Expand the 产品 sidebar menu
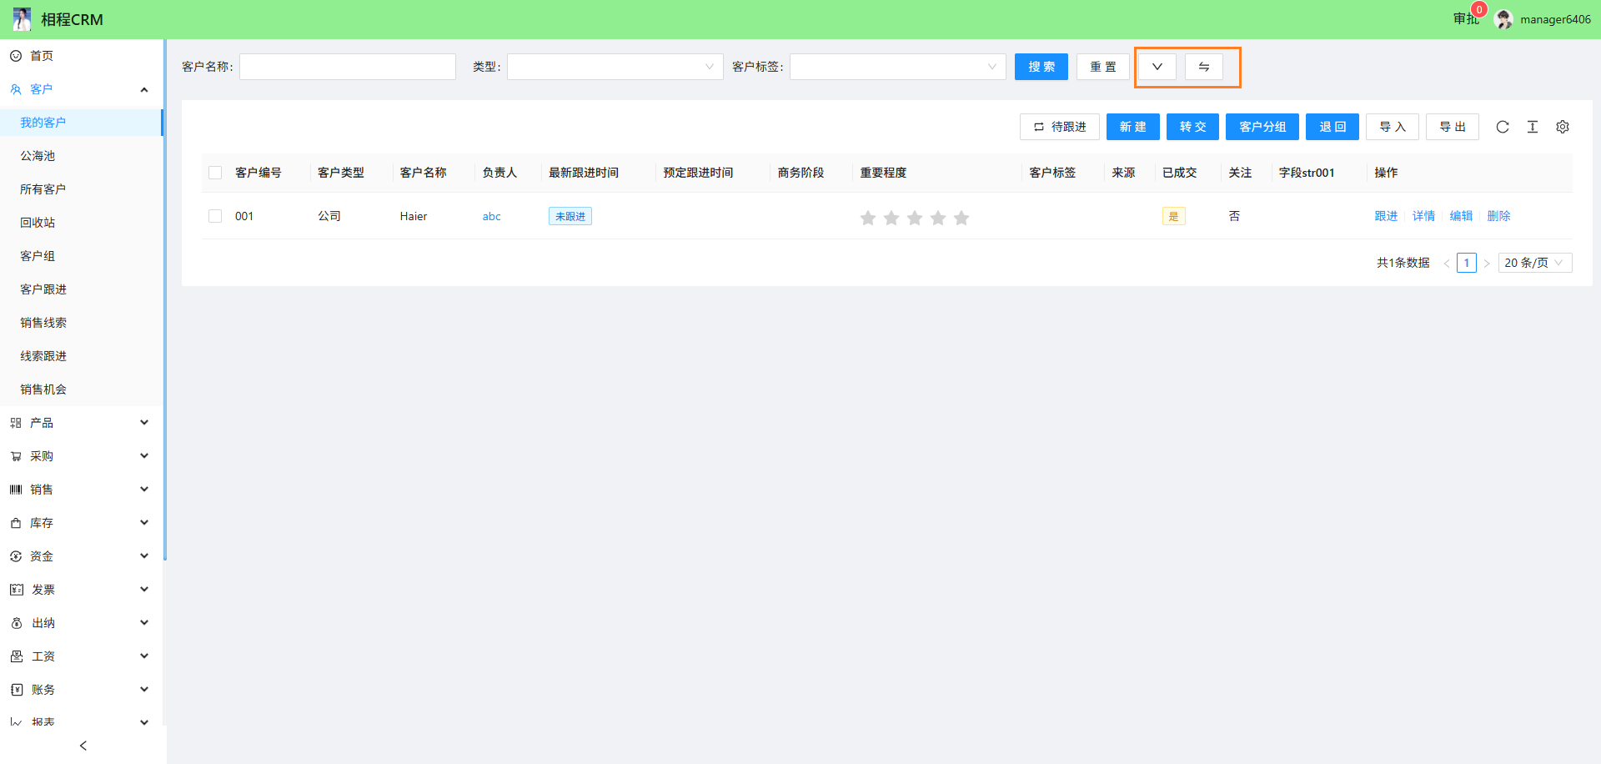The image size is (1601, 764). [x=81, y=423]
